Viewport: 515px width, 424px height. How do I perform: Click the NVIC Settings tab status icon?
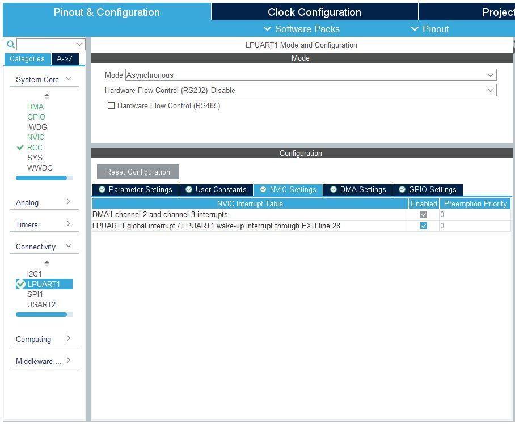[263, 189]
